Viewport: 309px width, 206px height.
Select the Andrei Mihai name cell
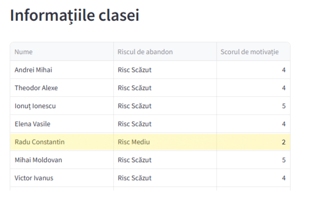click(33, 70)
